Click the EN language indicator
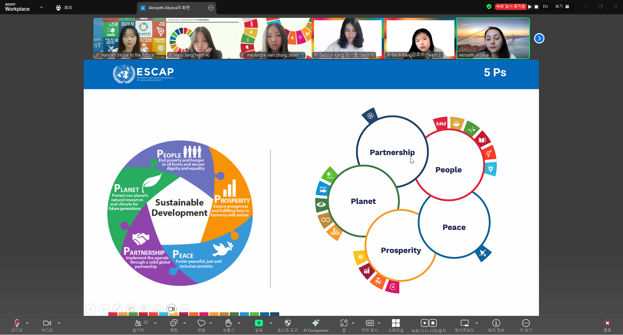This screenshot has height=335, width=623. (545, 6)
